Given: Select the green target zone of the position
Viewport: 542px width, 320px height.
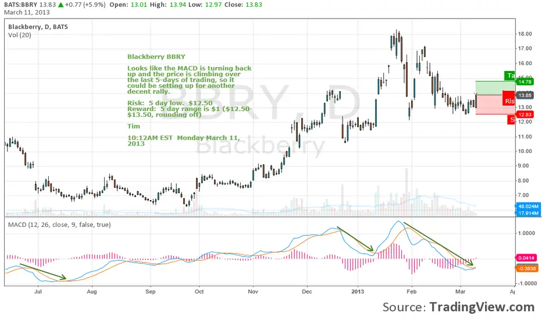Looking at the screenshot, I should click(495, 88).
